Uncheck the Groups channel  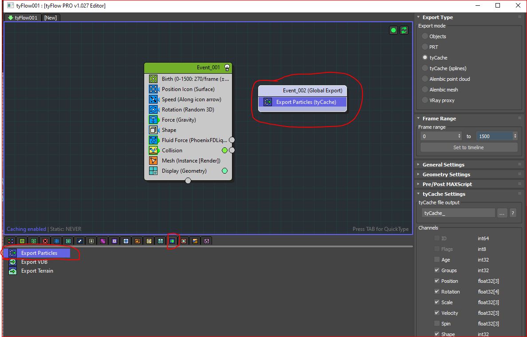pos(437,270)
